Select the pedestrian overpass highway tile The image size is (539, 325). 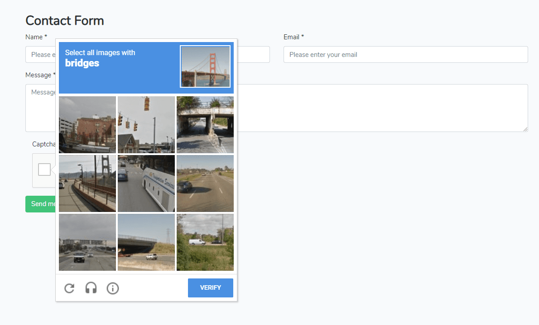[87, 242]
